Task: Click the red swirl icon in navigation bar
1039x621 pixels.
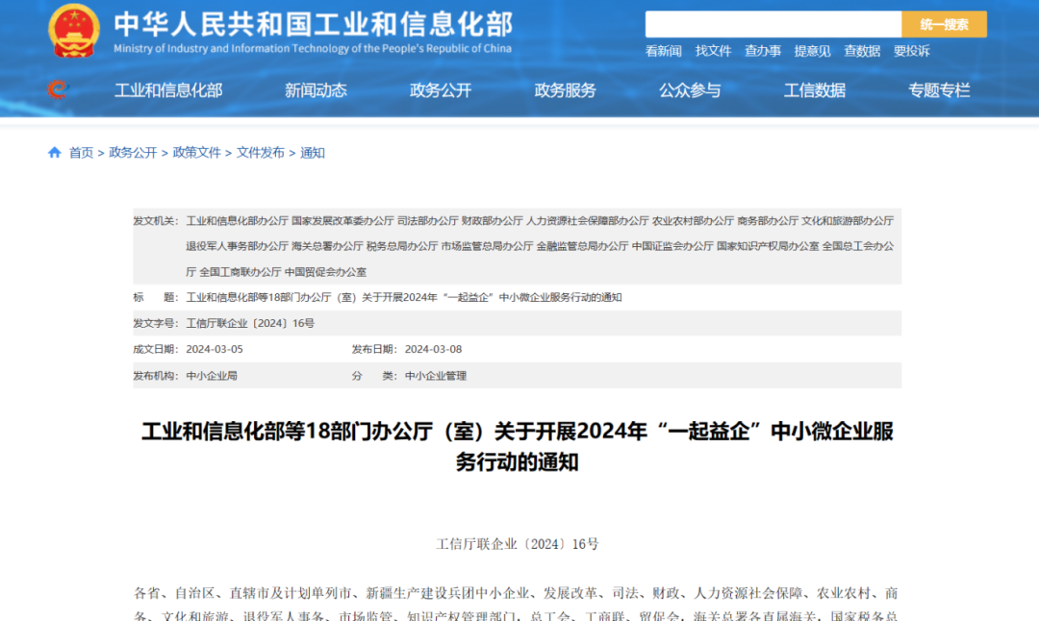Action: pos(58,90)
